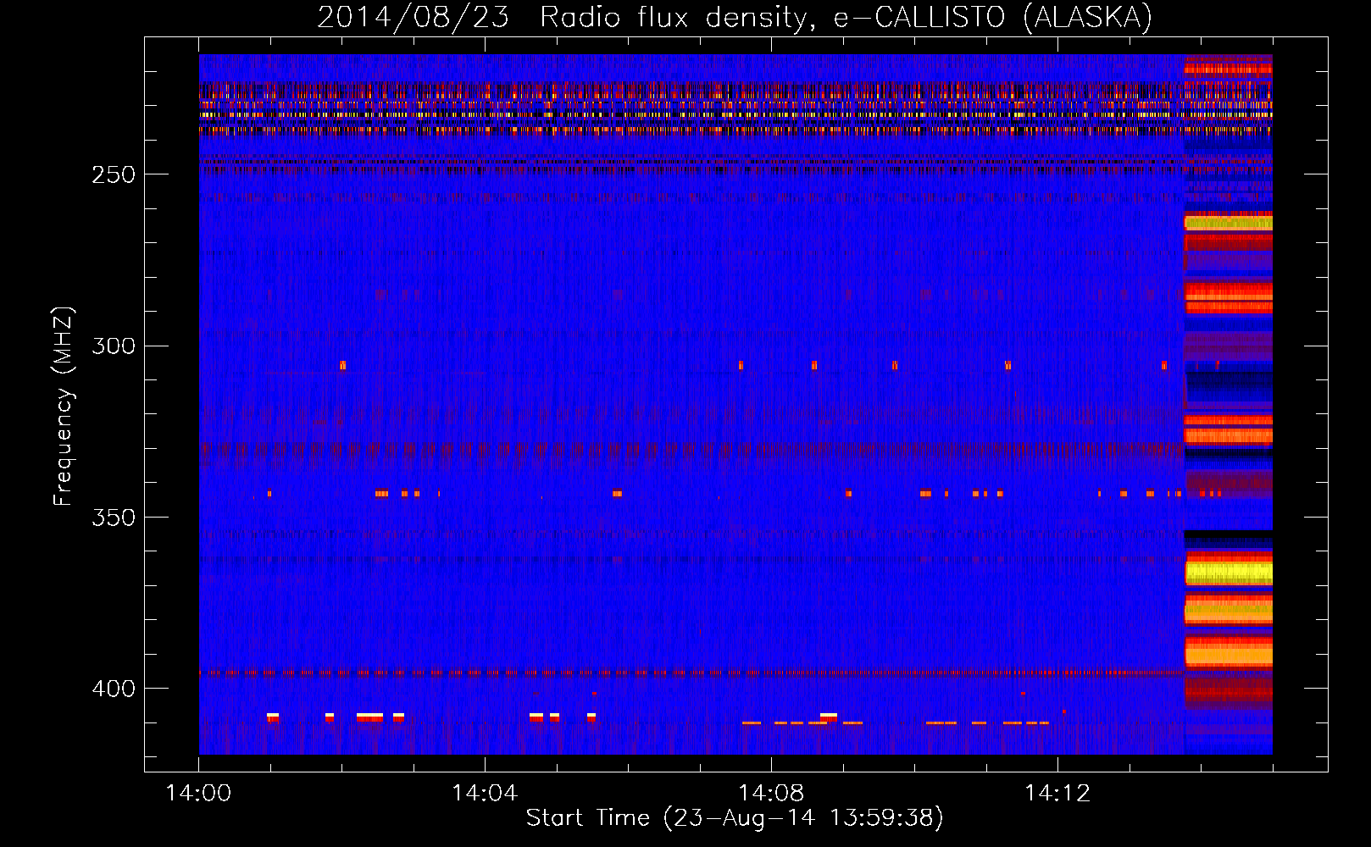The height and width of the screenshot is (847, 1371).
Task: Click the 300 frequency tick label
Action: click(113, 346)
